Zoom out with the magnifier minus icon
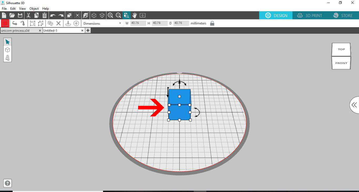This screenshot has width=359, height=192. [119, 15]
